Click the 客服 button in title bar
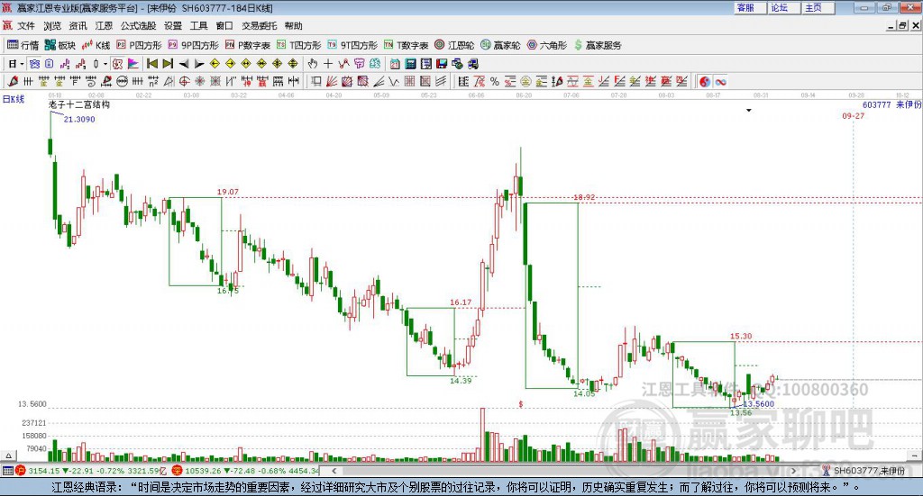The height and width of the screenshot is (496, 923). tap(749, 7)
